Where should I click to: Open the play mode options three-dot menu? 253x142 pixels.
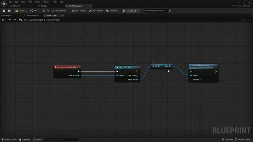click(139, 11)
